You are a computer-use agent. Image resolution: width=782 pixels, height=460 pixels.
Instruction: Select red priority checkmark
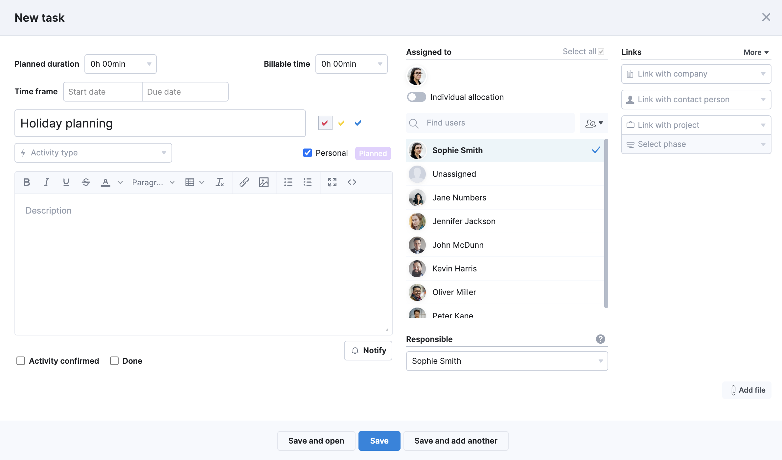325,123
